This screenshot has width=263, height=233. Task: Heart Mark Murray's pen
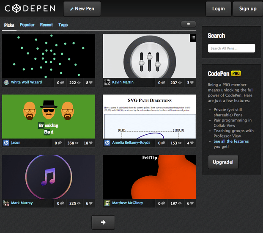click(89, 203)
